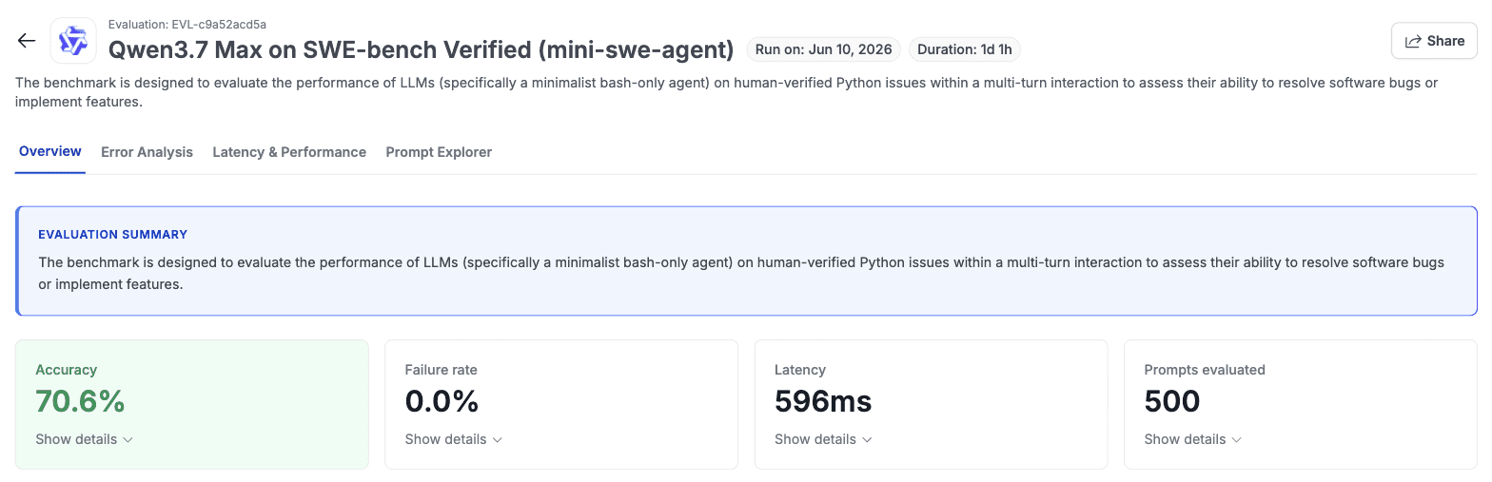Expand Show details under Prompts evaluated
1492x482 pixels.
pos(1192,439)
